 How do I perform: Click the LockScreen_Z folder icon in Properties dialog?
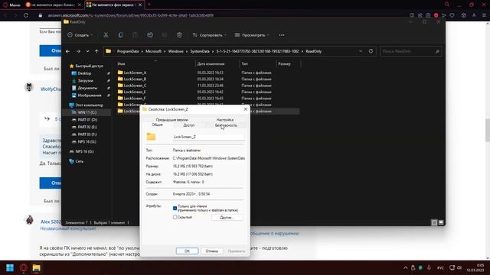[151, 136]
